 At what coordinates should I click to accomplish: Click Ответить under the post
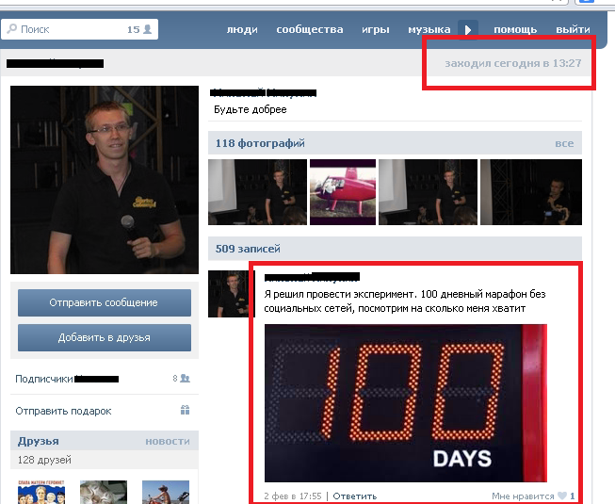pos(355,496)
